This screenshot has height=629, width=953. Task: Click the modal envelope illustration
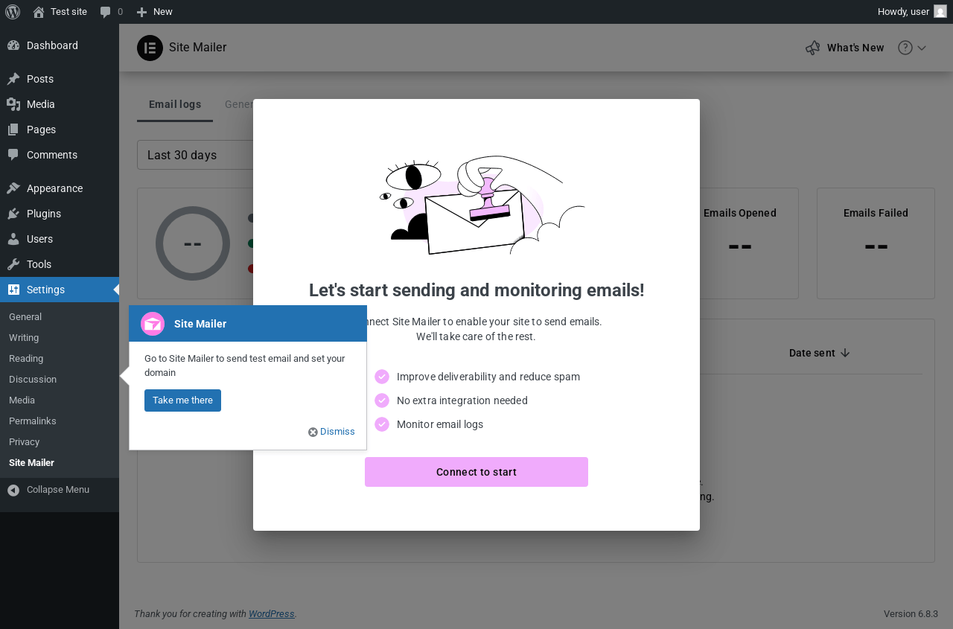tap(482, 205)
